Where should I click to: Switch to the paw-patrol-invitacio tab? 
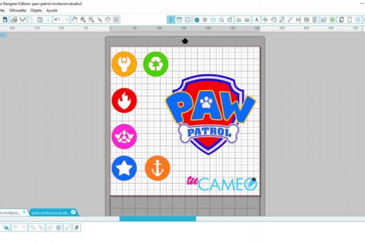tap(10, 213)
